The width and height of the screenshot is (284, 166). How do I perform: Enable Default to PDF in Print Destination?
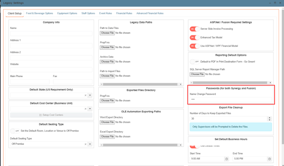point(195,62)
